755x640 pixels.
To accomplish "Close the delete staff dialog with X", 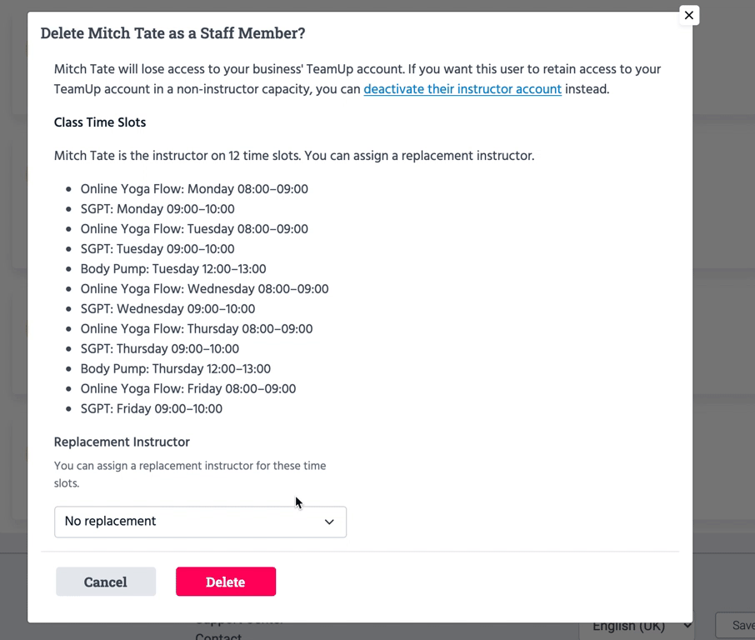I will coord(688,15).
